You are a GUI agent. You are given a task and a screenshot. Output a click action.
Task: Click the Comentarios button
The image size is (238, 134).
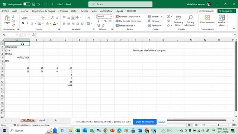pos(206,11)
